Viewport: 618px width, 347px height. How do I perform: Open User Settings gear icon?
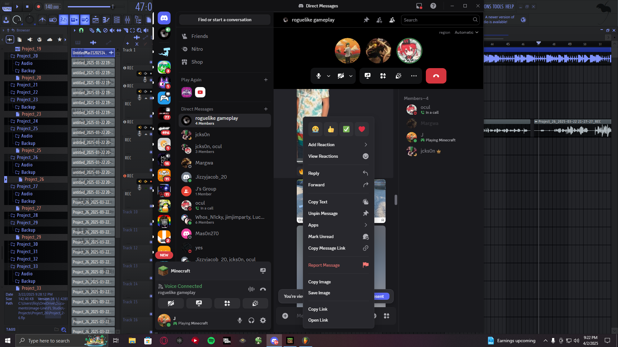263,320
